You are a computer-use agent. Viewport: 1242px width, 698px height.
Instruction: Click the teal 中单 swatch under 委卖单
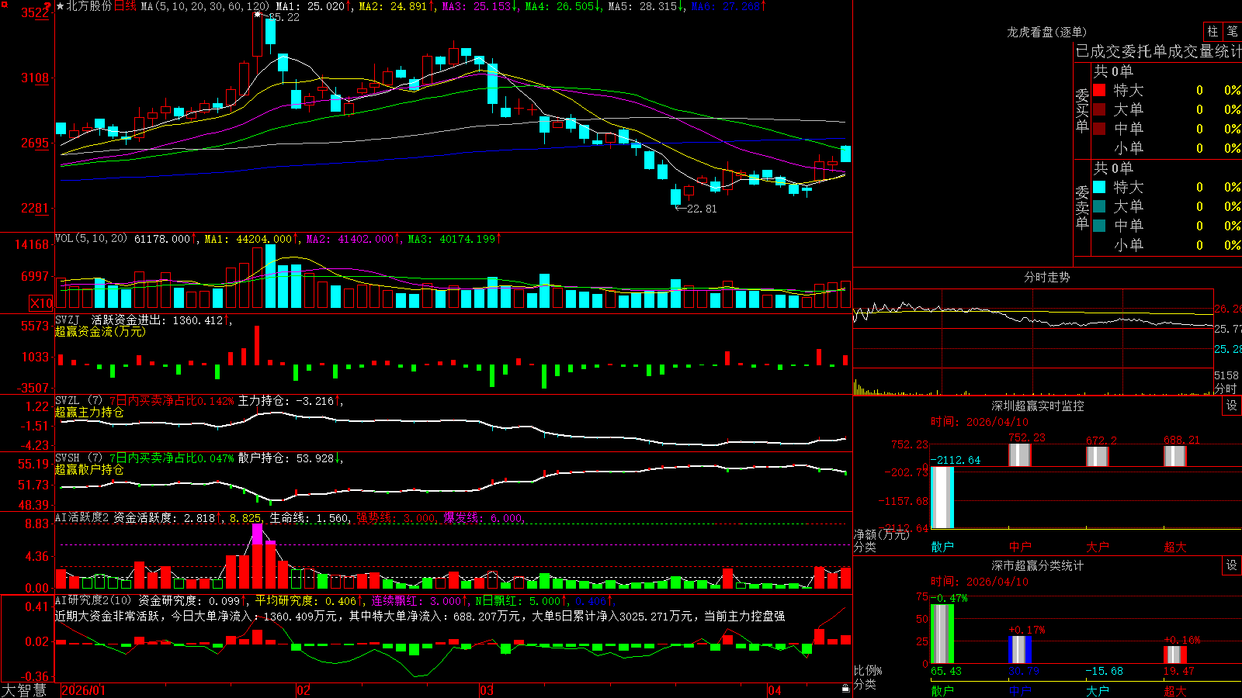click(x=1099, y=226)
